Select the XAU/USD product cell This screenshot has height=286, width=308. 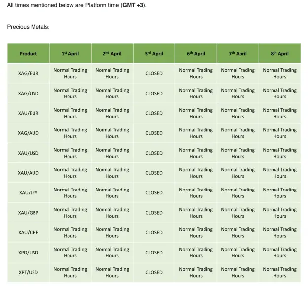tap(28, 153)
